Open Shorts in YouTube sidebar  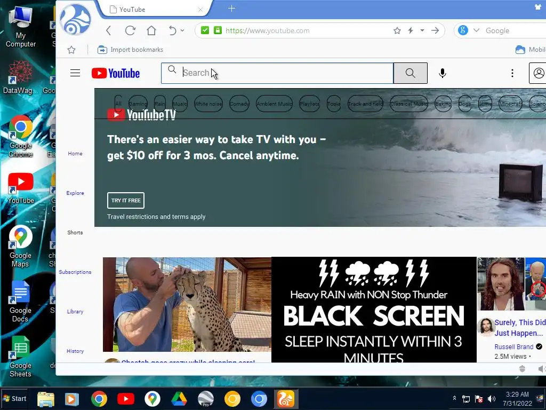pos(75,233)
